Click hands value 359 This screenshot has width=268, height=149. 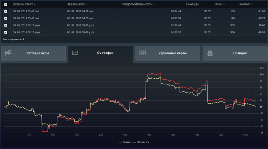232,25
